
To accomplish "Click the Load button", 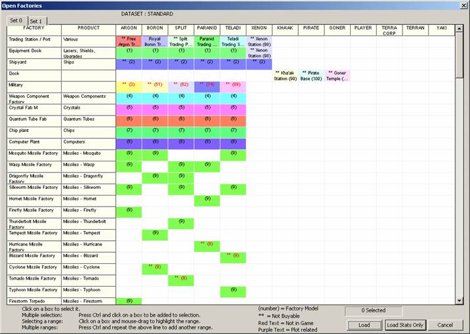I will click(364, 325).
